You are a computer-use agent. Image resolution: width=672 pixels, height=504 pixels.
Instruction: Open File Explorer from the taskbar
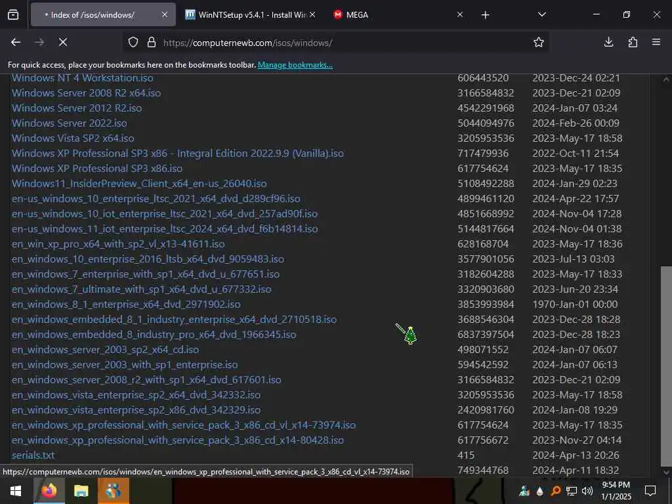click(81, 491)
